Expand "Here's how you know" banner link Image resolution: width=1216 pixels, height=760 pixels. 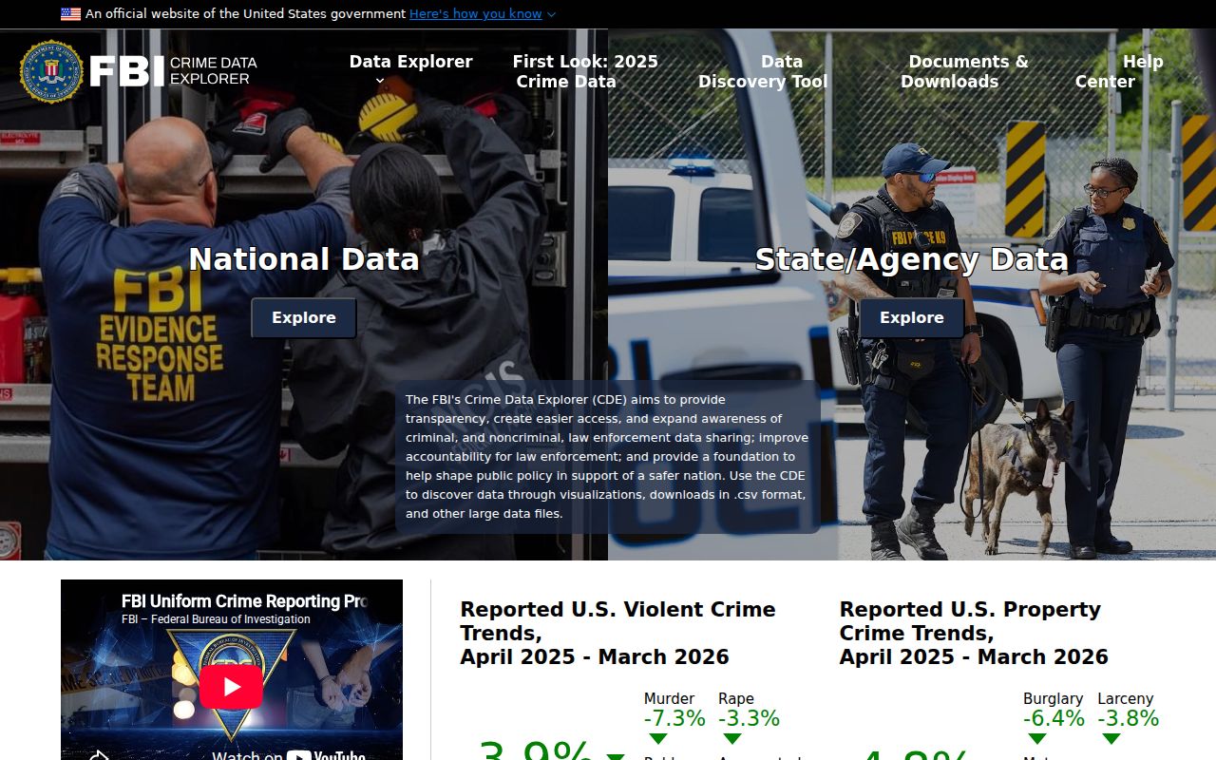[x=483, y=14]
